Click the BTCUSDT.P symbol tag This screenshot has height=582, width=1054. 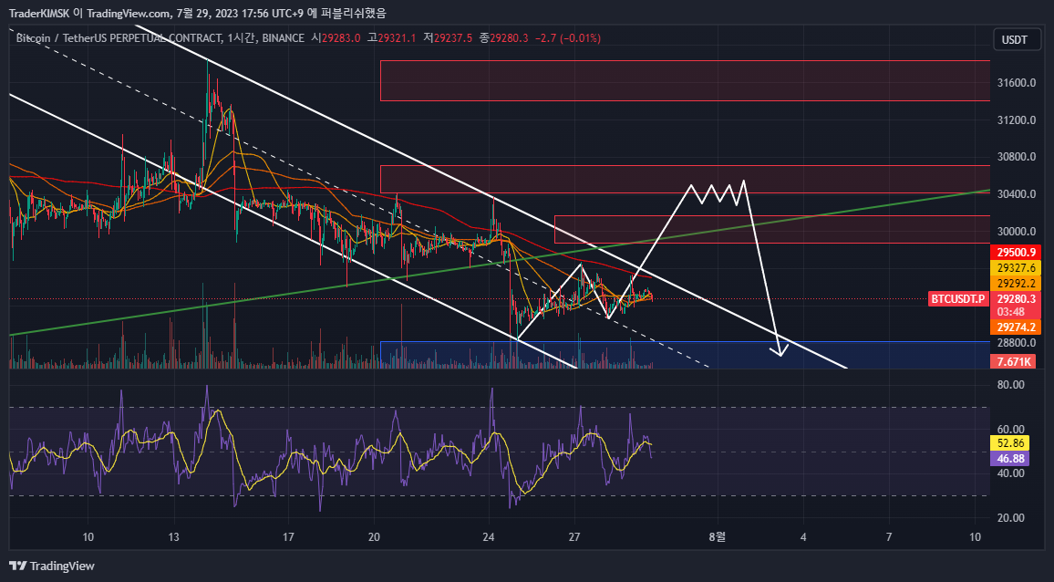pyautogui.click(x=958, y=298)
